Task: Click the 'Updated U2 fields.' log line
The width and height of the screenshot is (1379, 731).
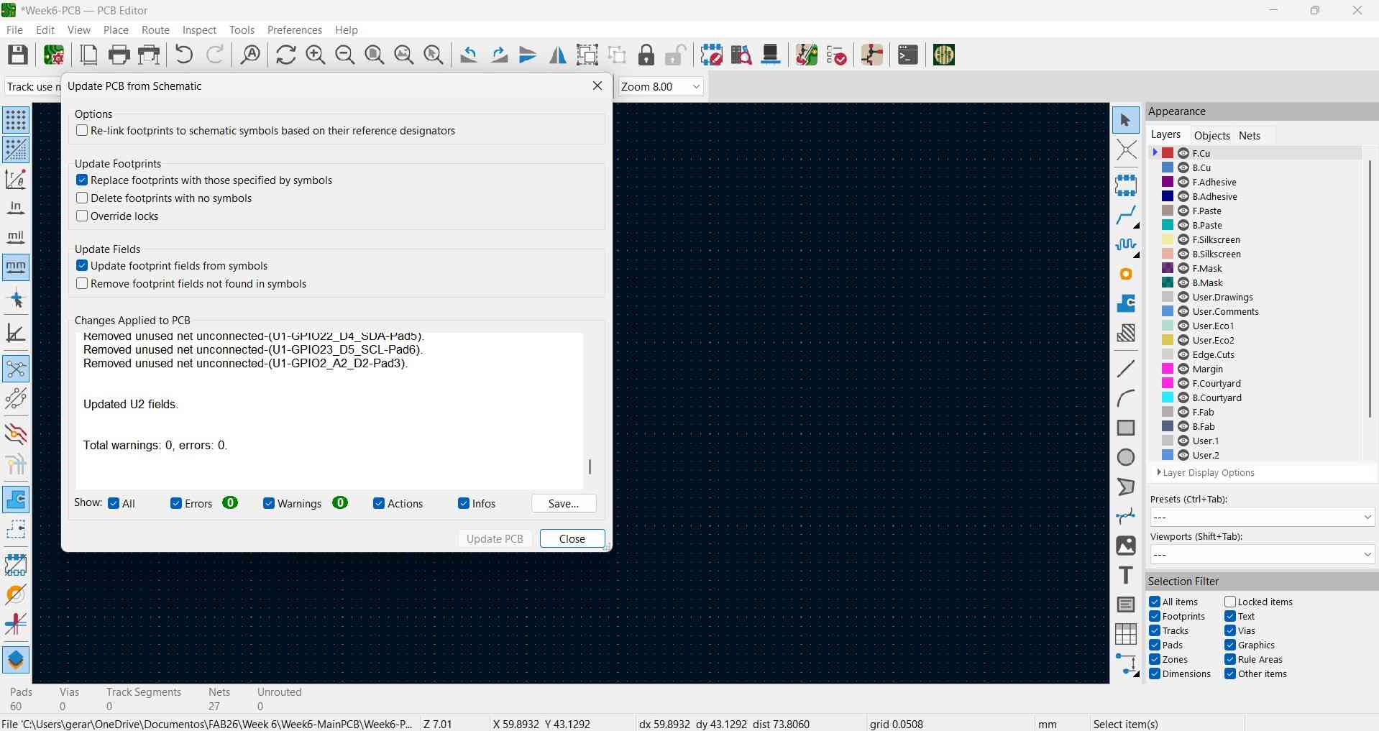Action: point(131,405)
